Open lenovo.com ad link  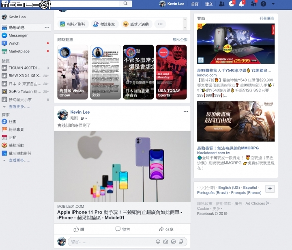[x=207, y=75]
